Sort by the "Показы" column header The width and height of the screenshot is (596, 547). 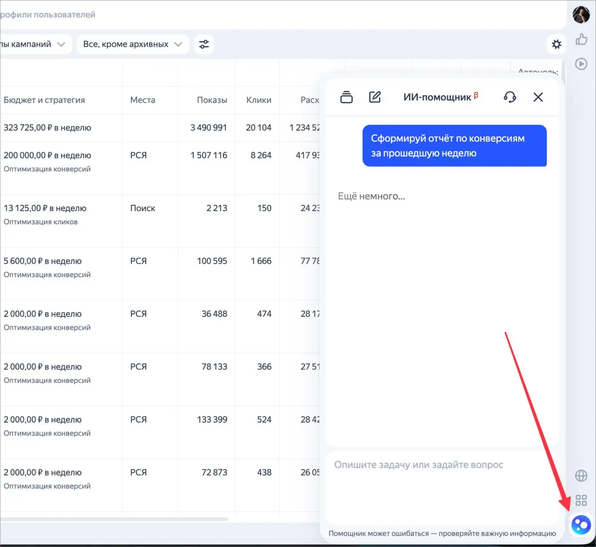click(x=212, y=100)
